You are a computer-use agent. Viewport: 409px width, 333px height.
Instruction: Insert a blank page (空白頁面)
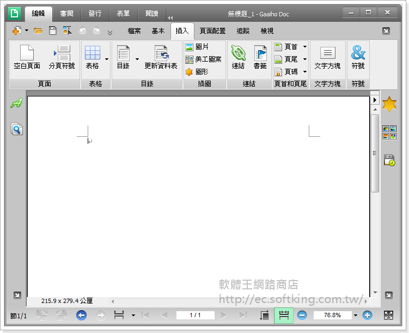coord(27,57)
